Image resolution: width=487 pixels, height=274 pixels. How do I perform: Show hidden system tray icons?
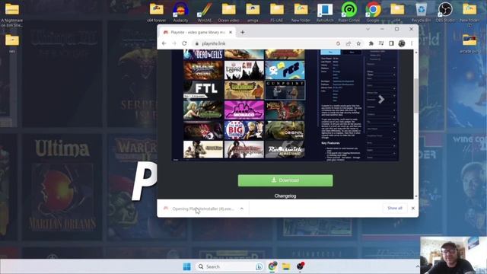(x=418, y=266)
